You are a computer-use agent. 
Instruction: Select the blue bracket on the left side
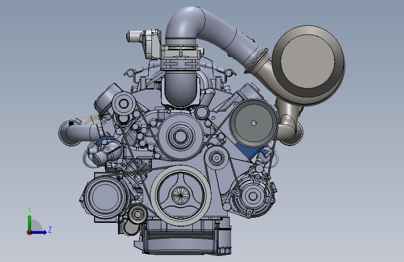tap(103, 142)
